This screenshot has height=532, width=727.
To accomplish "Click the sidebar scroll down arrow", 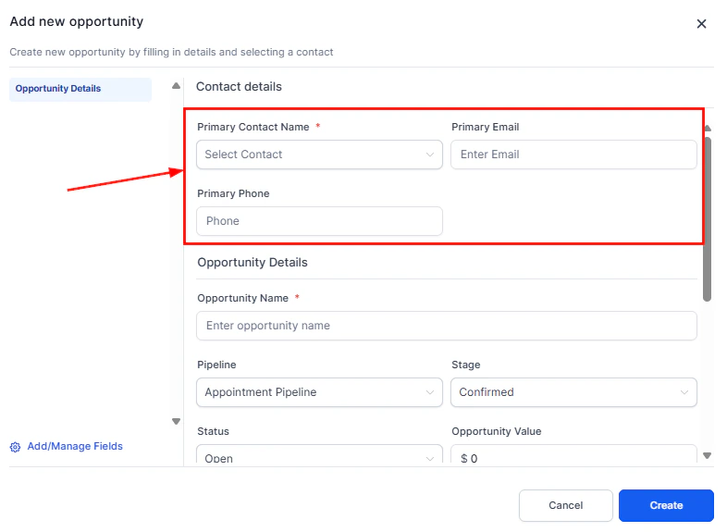I will coord(176,421).
